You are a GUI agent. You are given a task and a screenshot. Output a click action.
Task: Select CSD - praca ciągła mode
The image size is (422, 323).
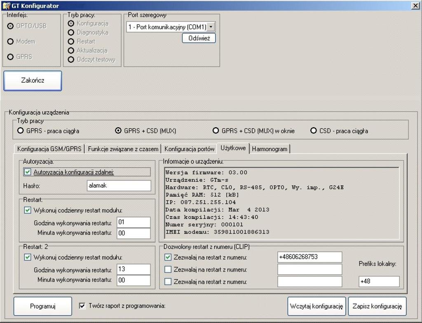[x=313, y=131]
